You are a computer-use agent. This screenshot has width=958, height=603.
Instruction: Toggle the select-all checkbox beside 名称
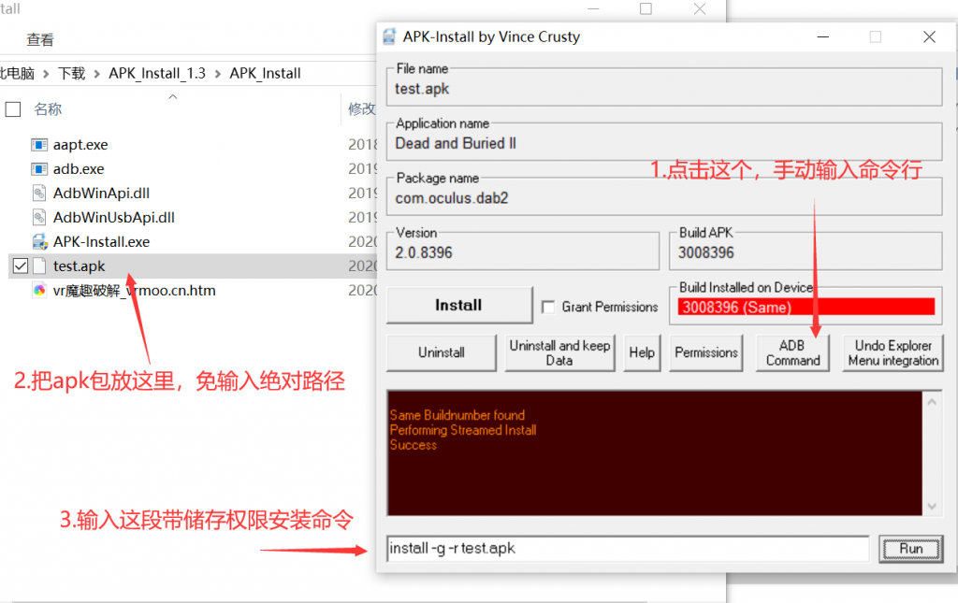[13, 109]
